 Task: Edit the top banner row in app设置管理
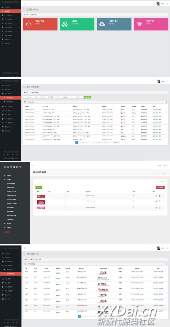click(156, 196)
